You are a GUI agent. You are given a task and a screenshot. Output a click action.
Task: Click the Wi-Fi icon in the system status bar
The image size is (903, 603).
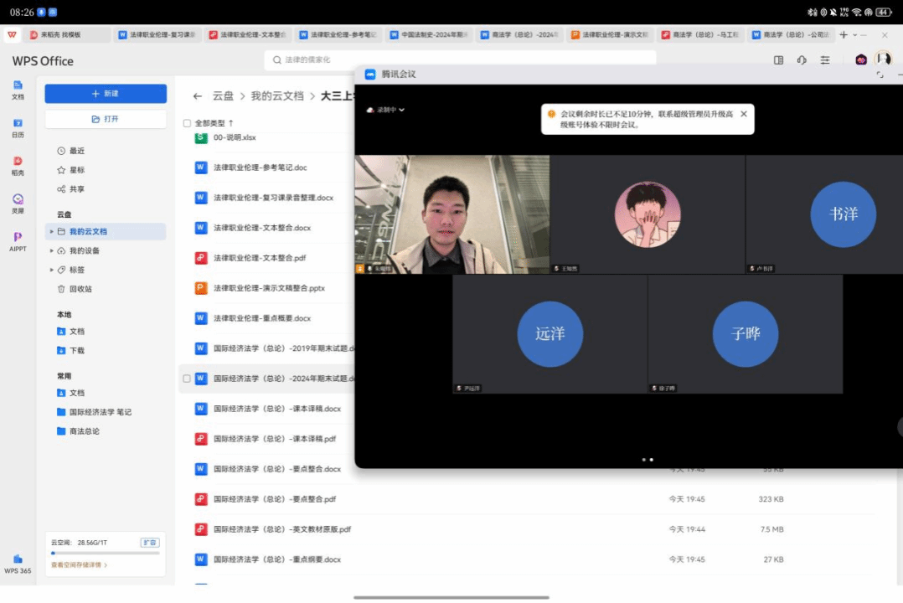point(857,12)
